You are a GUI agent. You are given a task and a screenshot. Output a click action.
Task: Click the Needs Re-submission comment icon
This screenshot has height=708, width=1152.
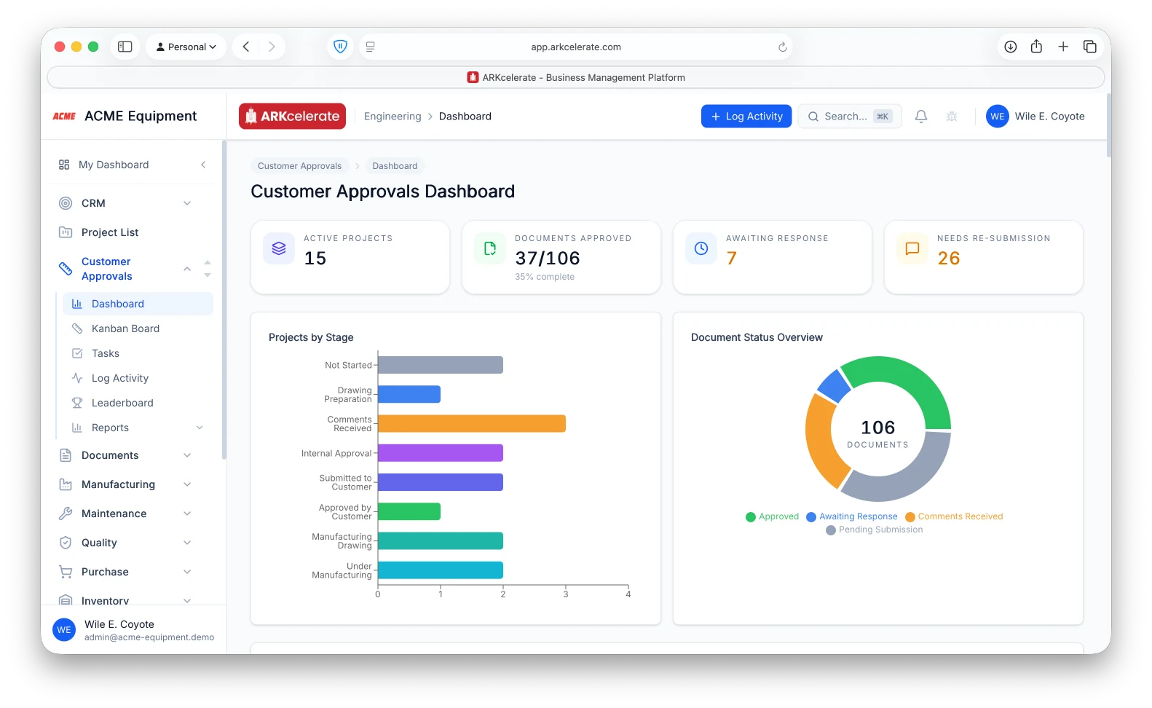pos(912,248)
